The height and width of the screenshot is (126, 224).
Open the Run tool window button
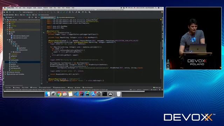(x=8, y=87)
